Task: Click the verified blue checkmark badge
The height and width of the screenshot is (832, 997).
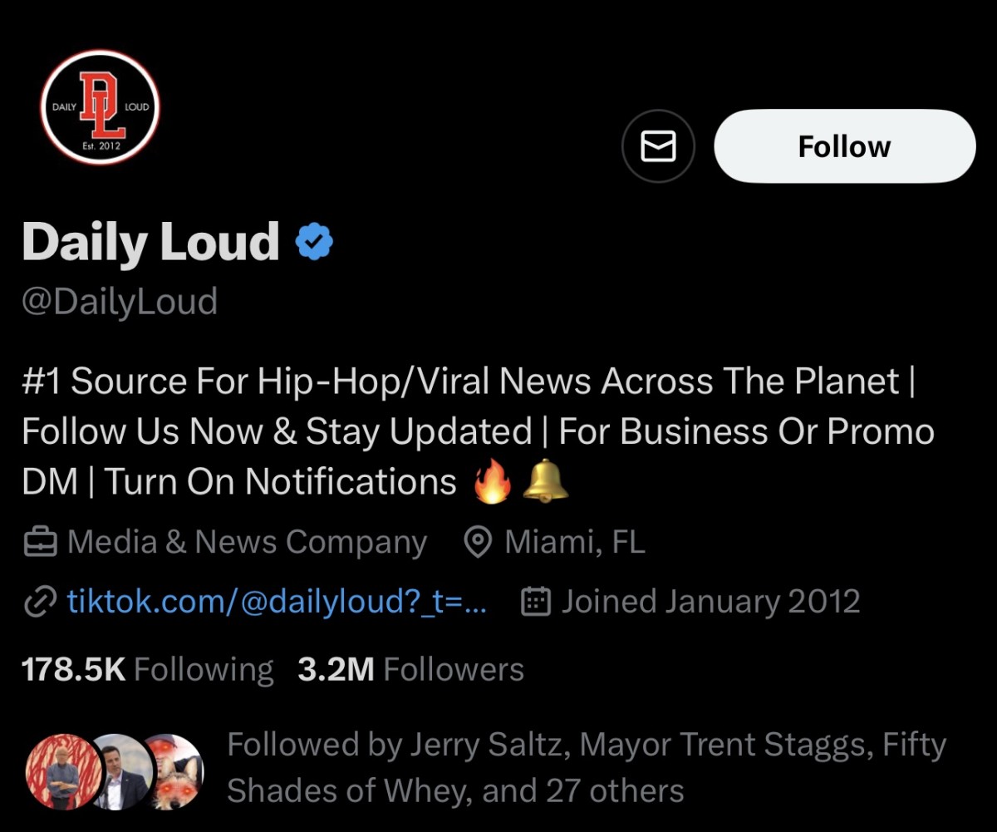Action: coord(314,240)
